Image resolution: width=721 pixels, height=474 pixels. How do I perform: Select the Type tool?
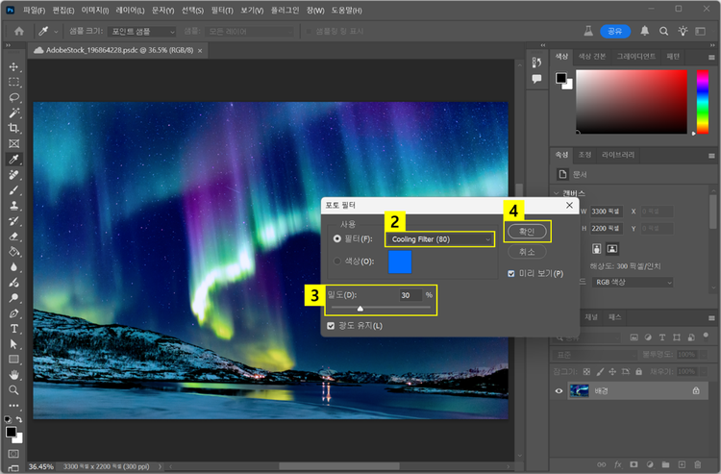pyautogui.click(x=13, y=329)
